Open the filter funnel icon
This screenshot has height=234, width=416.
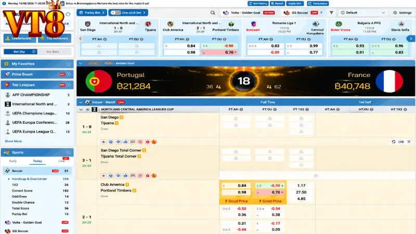(x=331, y=12)
